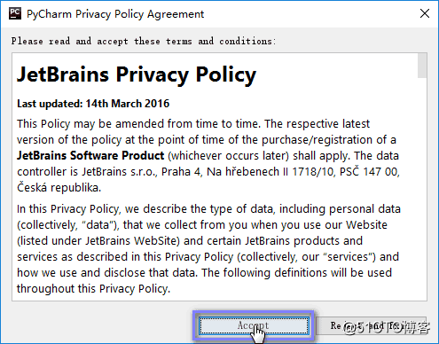
Task: Click the 'Praha 4' address text
Action: coord(181,172)
